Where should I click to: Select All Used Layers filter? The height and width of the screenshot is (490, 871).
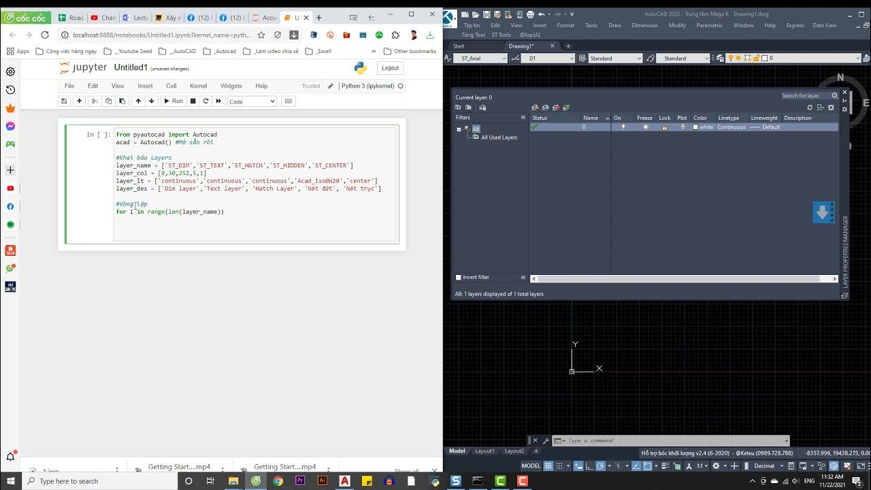point(499,137)
